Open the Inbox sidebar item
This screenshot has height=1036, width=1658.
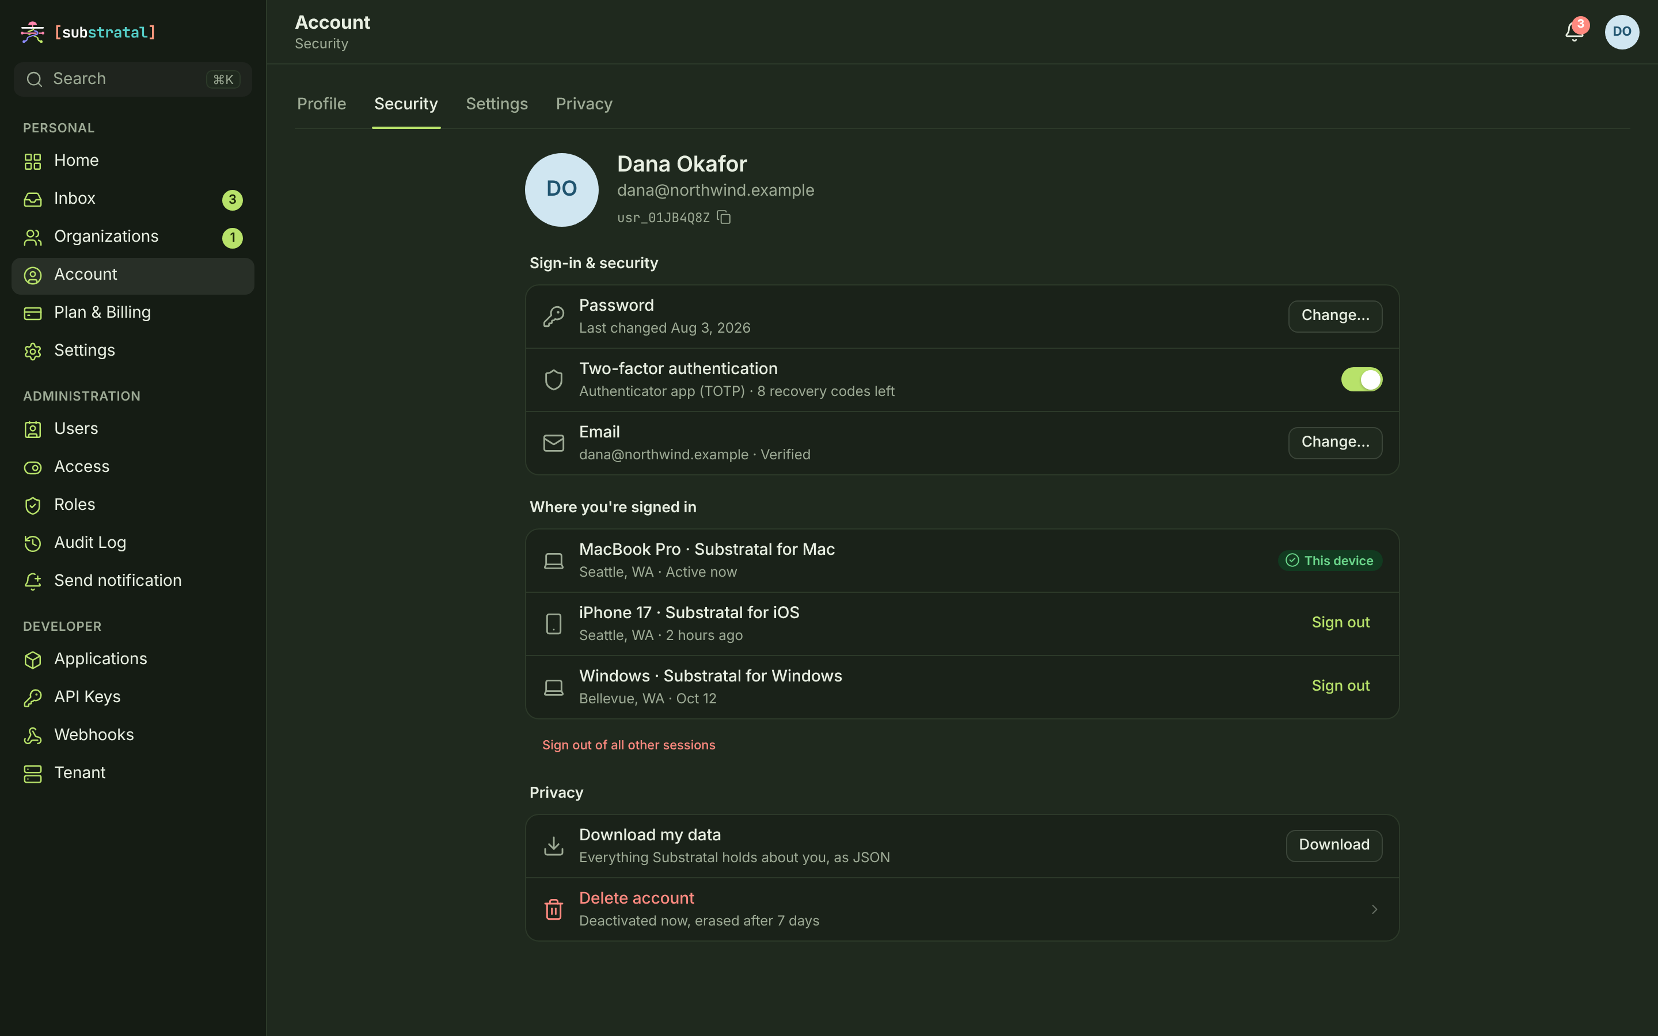click(x=133, y=199)
